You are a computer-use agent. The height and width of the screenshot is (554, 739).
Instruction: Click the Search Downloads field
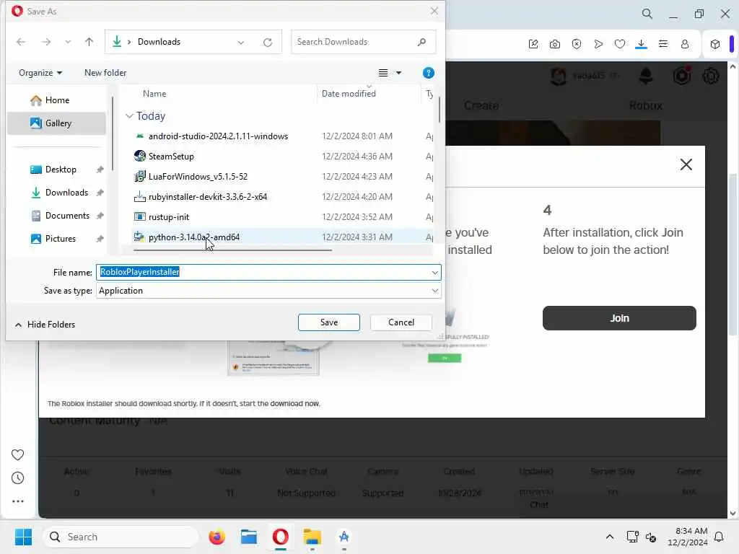(x=364, y=42)
